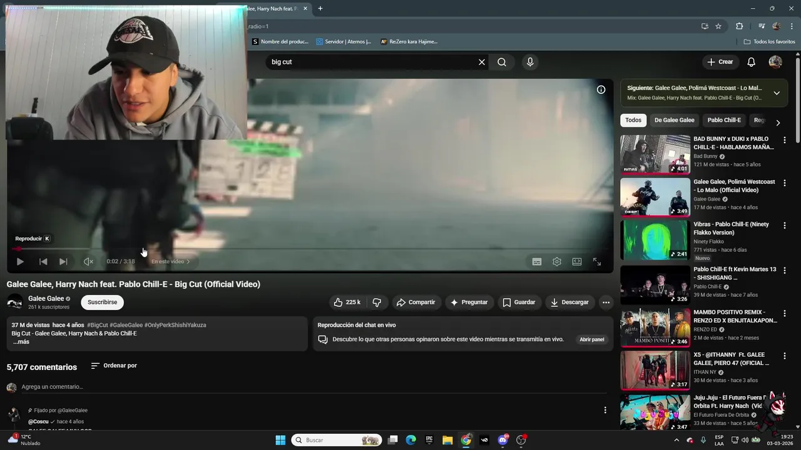Open the Chrome extensions puzzle icon
The height and width of the screenshot is (450, 801).
pyautogui.click(x=740, y=26)
